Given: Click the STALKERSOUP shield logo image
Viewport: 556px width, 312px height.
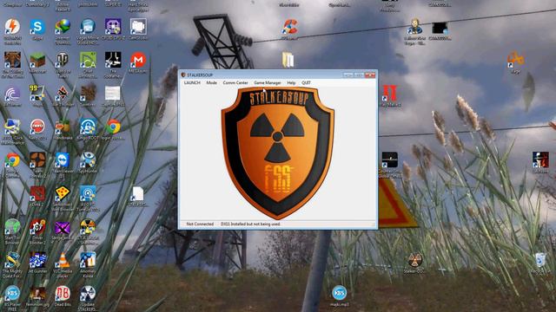Looking at the screenshot, I should (278, 153).
